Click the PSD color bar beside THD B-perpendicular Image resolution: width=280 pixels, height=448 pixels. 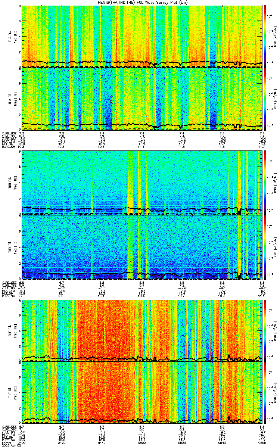tap(265, 183)
